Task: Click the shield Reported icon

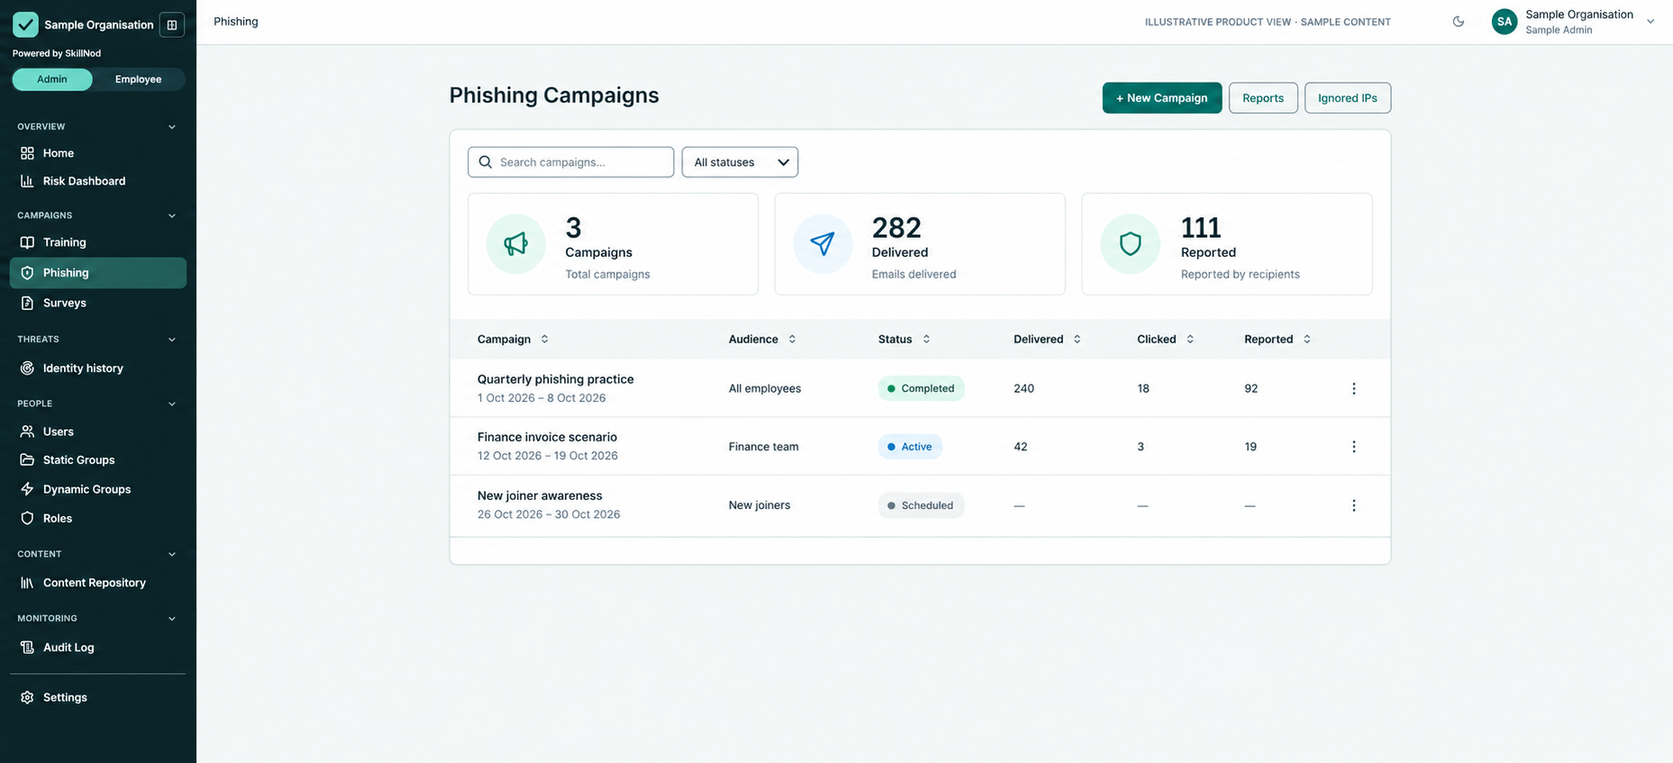Action: pos(1130,243)
